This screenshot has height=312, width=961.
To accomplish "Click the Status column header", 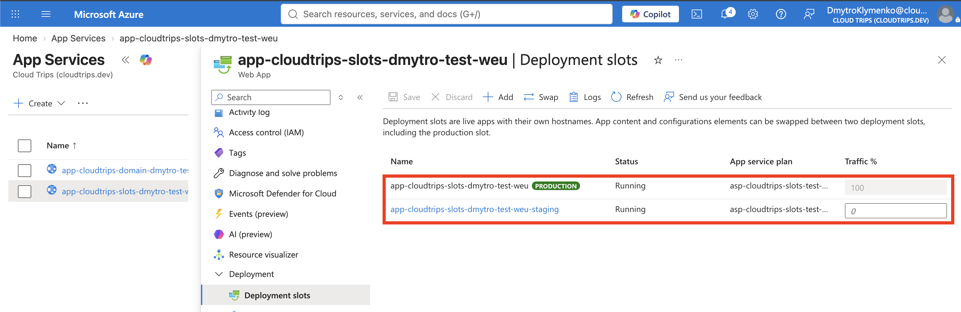I will pos(626,162).
